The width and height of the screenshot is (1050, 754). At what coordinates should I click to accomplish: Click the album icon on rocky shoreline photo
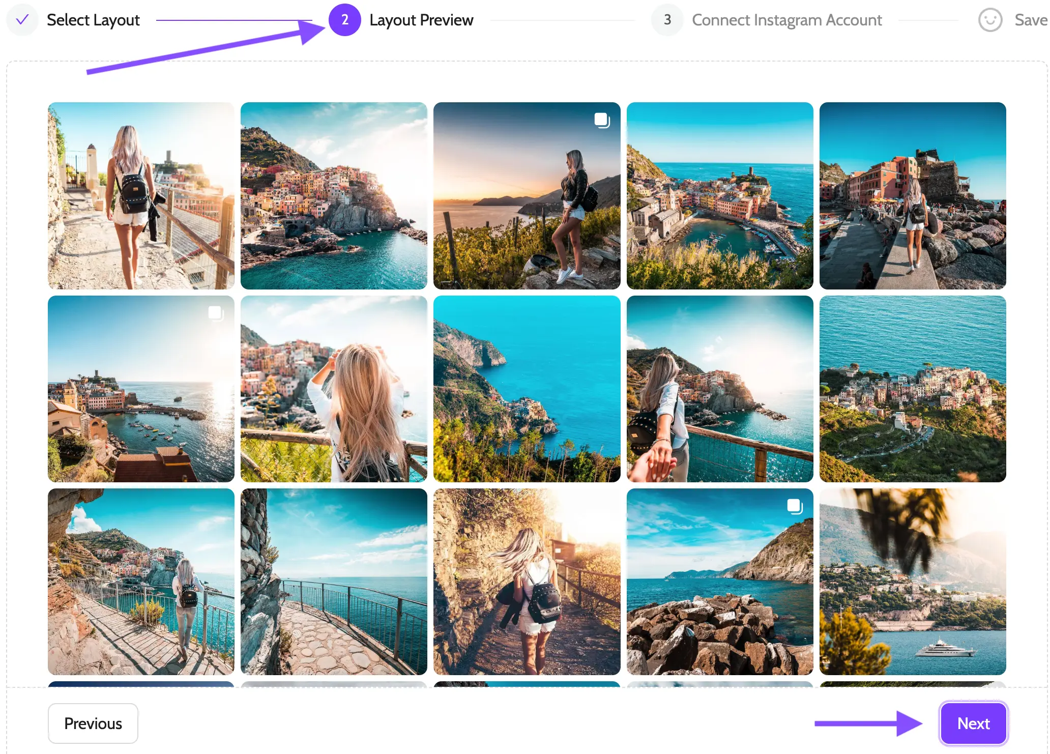[795, 506]
